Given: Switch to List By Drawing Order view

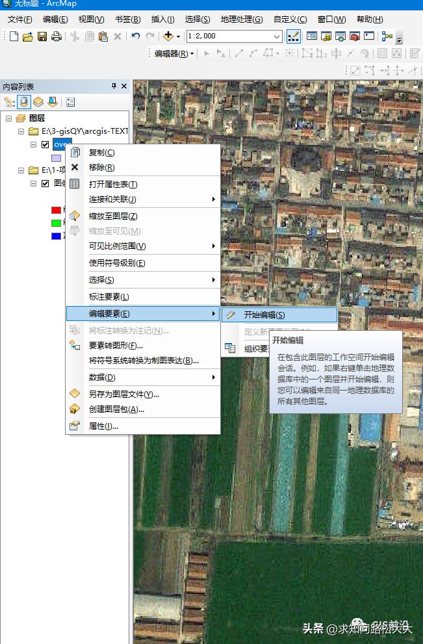Looking at the screenshot, I should (x=10, y=102).
